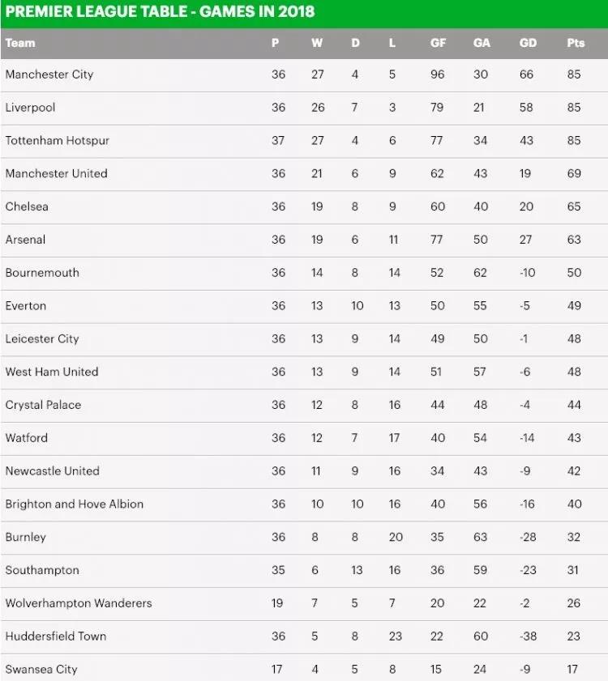Click the GD column header
This screenshot has height=681, width=608.
pos(528,43)
